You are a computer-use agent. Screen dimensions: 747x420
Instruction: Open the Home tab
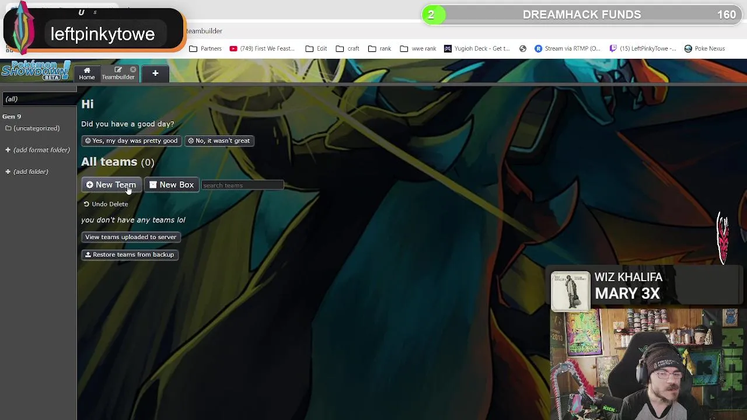coord(87,73)
